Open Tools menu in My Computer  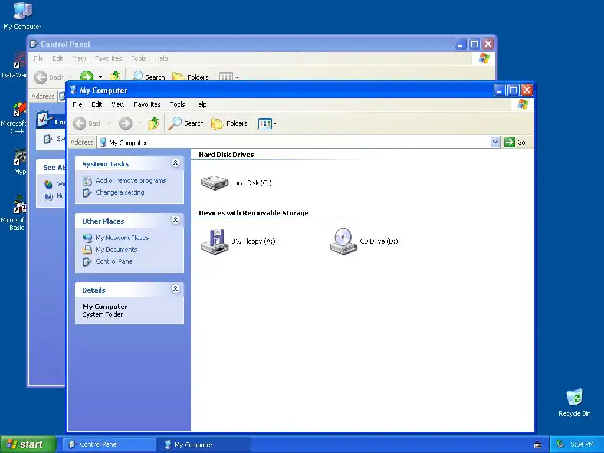178,104
